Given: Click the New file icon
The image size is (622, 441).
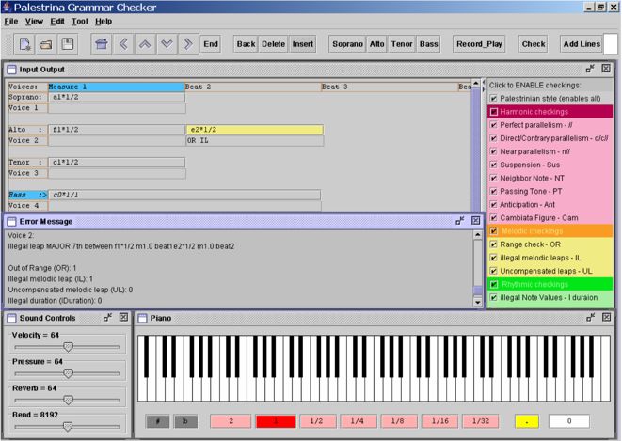Looking at the screenshot, I should coord(25,43).
